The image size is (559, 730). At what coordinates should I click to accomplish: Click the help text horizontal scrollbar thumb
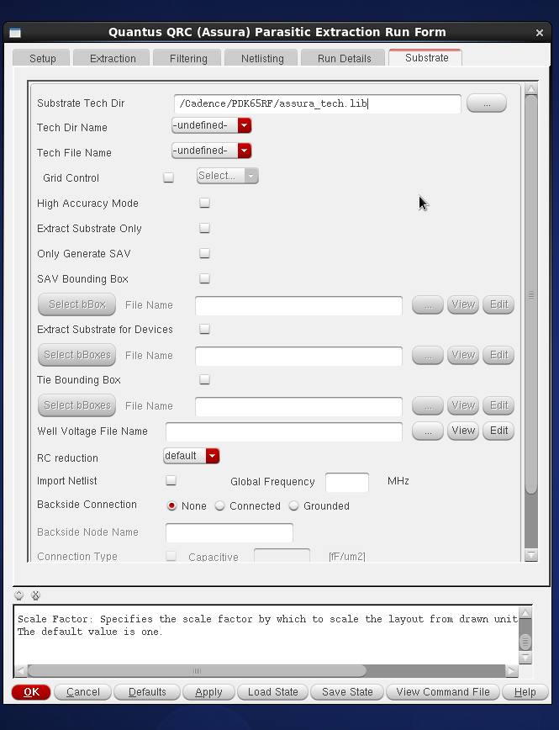tap(197, 671)
